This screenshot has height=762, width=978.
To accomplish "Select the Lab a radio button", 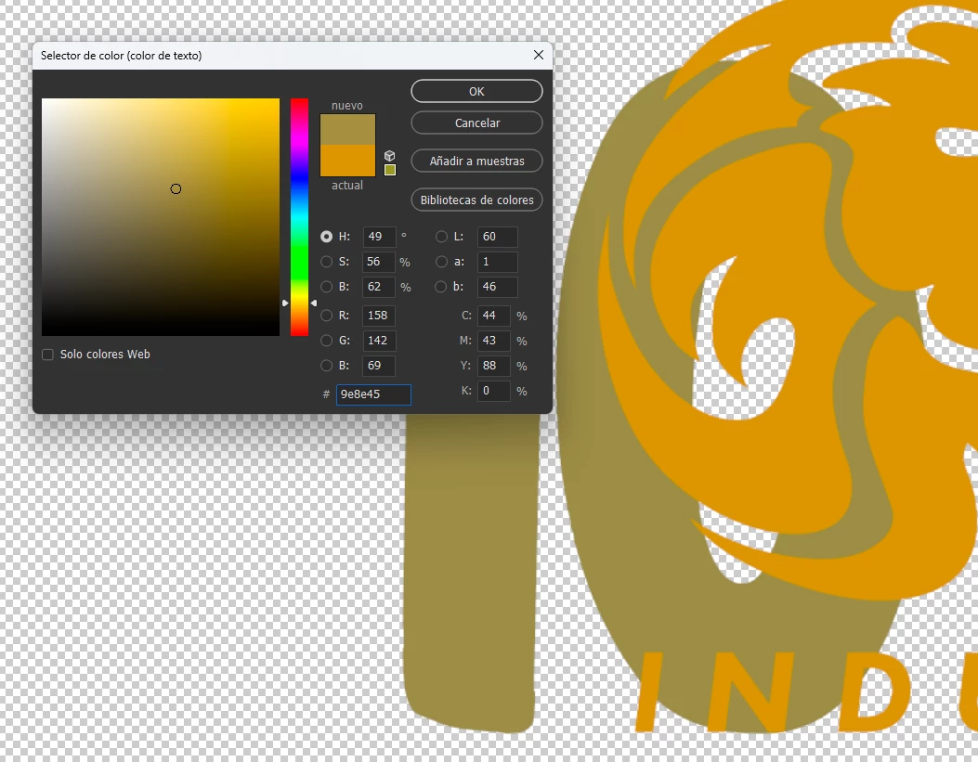I will click(441, 262).
